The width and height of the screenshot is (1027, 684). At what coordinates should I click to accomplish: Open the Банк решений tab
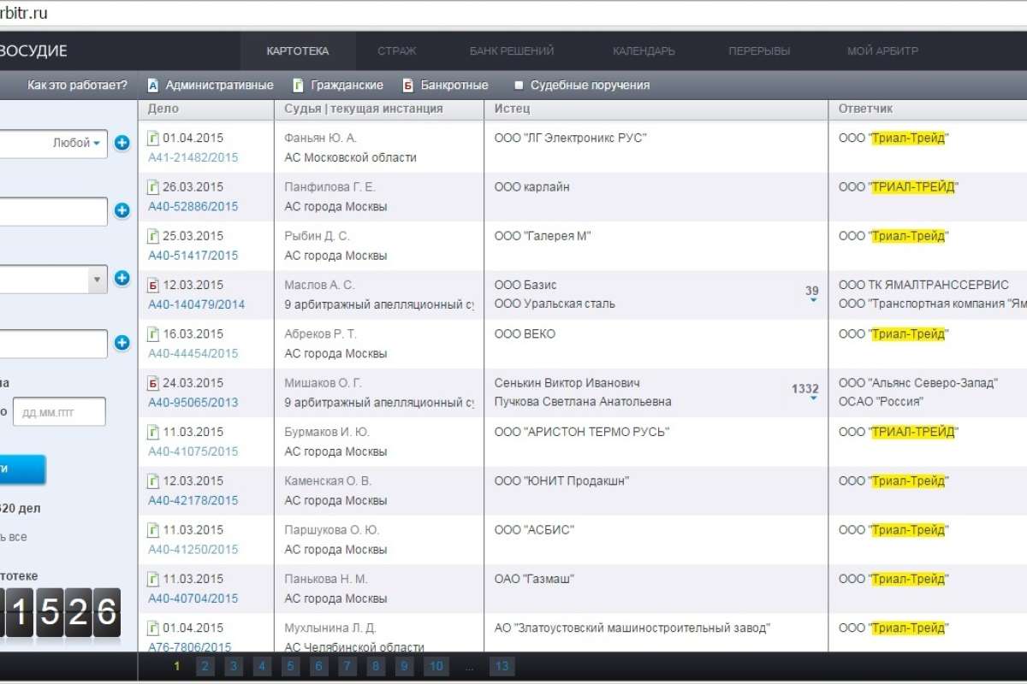pos(512,51)
